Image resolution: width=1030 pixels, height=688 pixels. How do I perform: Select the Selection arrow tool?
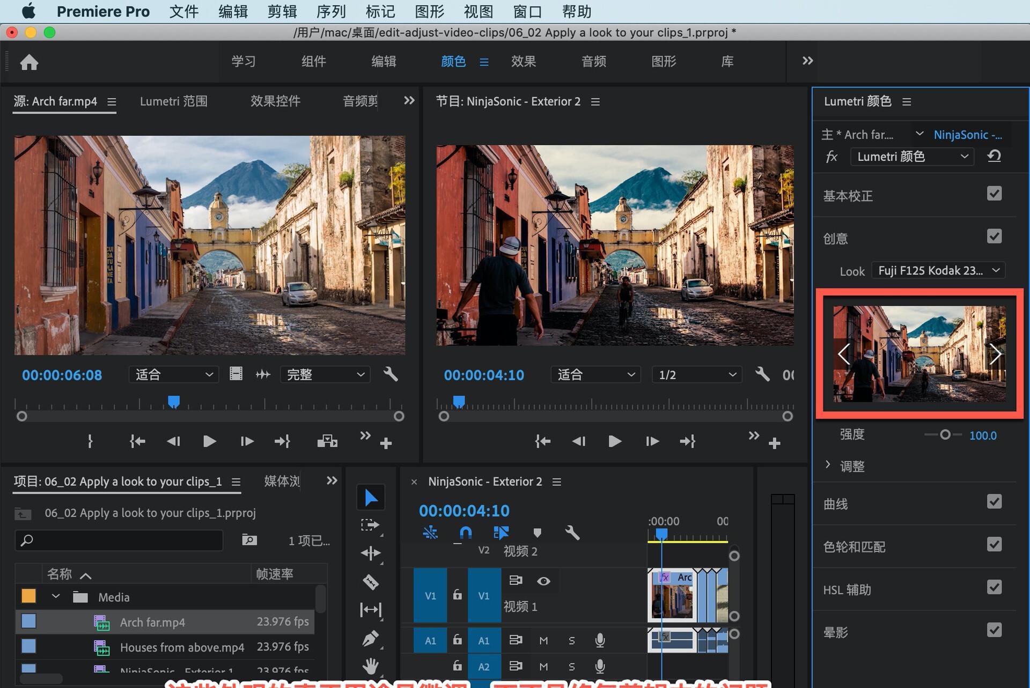coord(371,497)
